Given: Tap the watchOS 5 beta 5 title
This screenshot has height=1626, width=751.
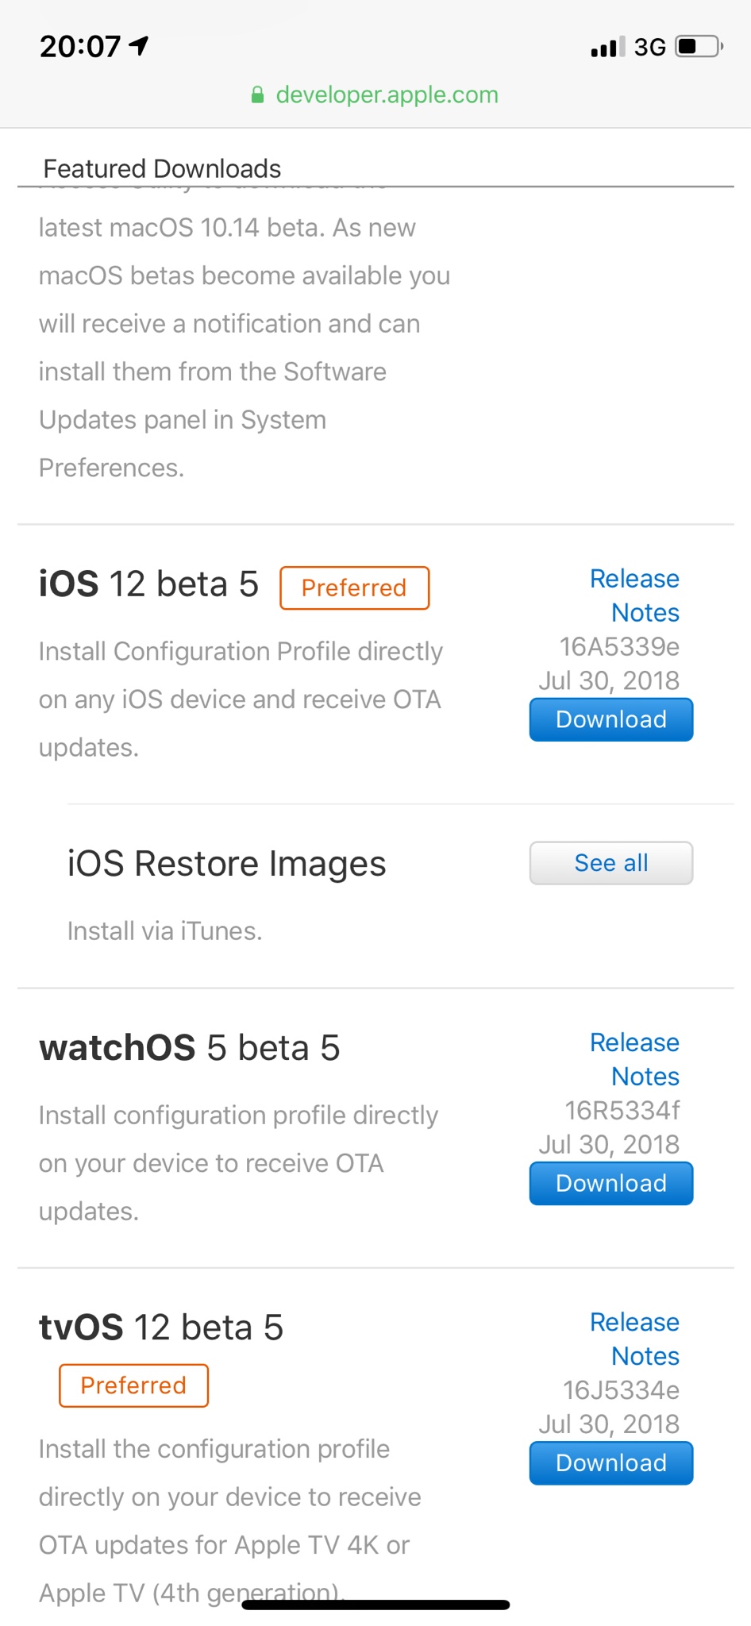Looking at the screenshot, I should [189, 1048].
